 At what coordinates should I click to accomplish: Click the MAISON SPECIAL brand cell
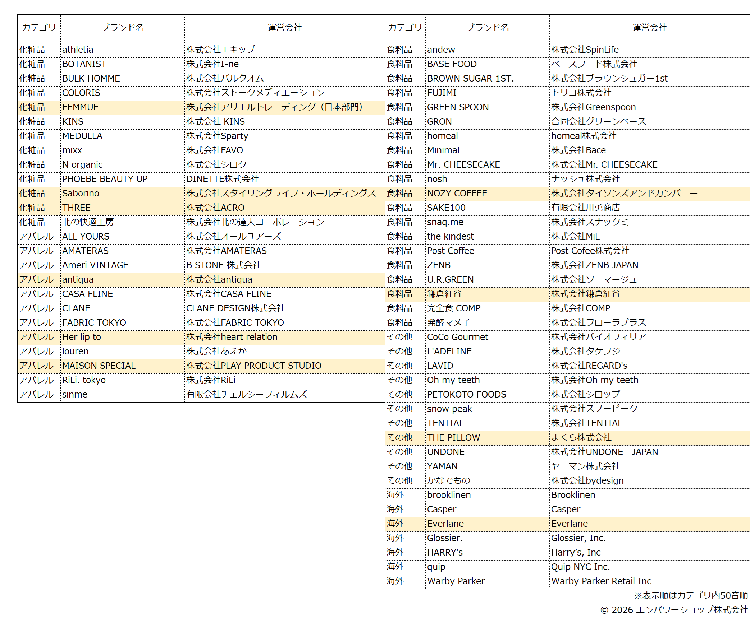pos(99,366)
